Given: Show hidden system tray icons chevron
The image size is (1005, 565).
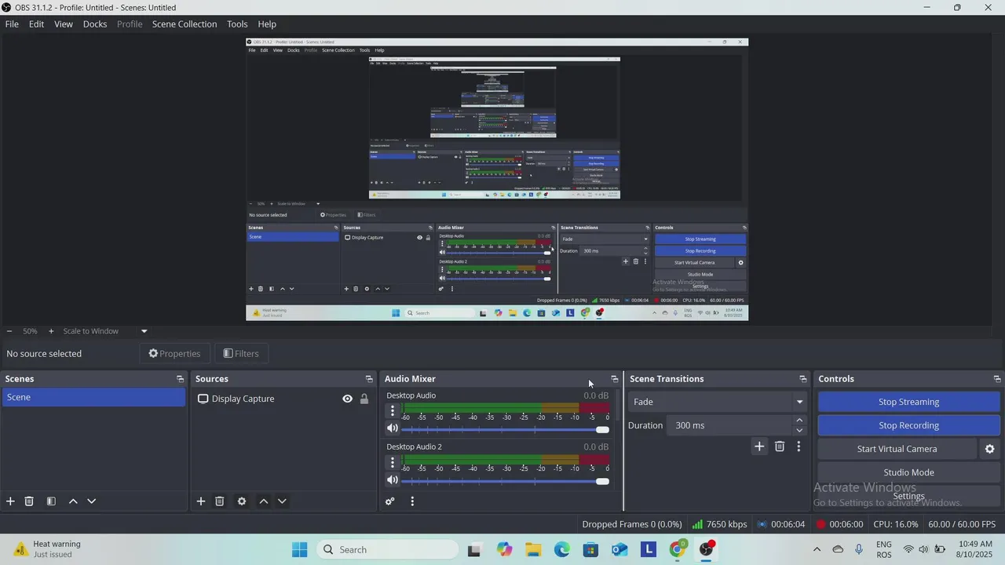Looking at the screenshot, I should [817, 550].
